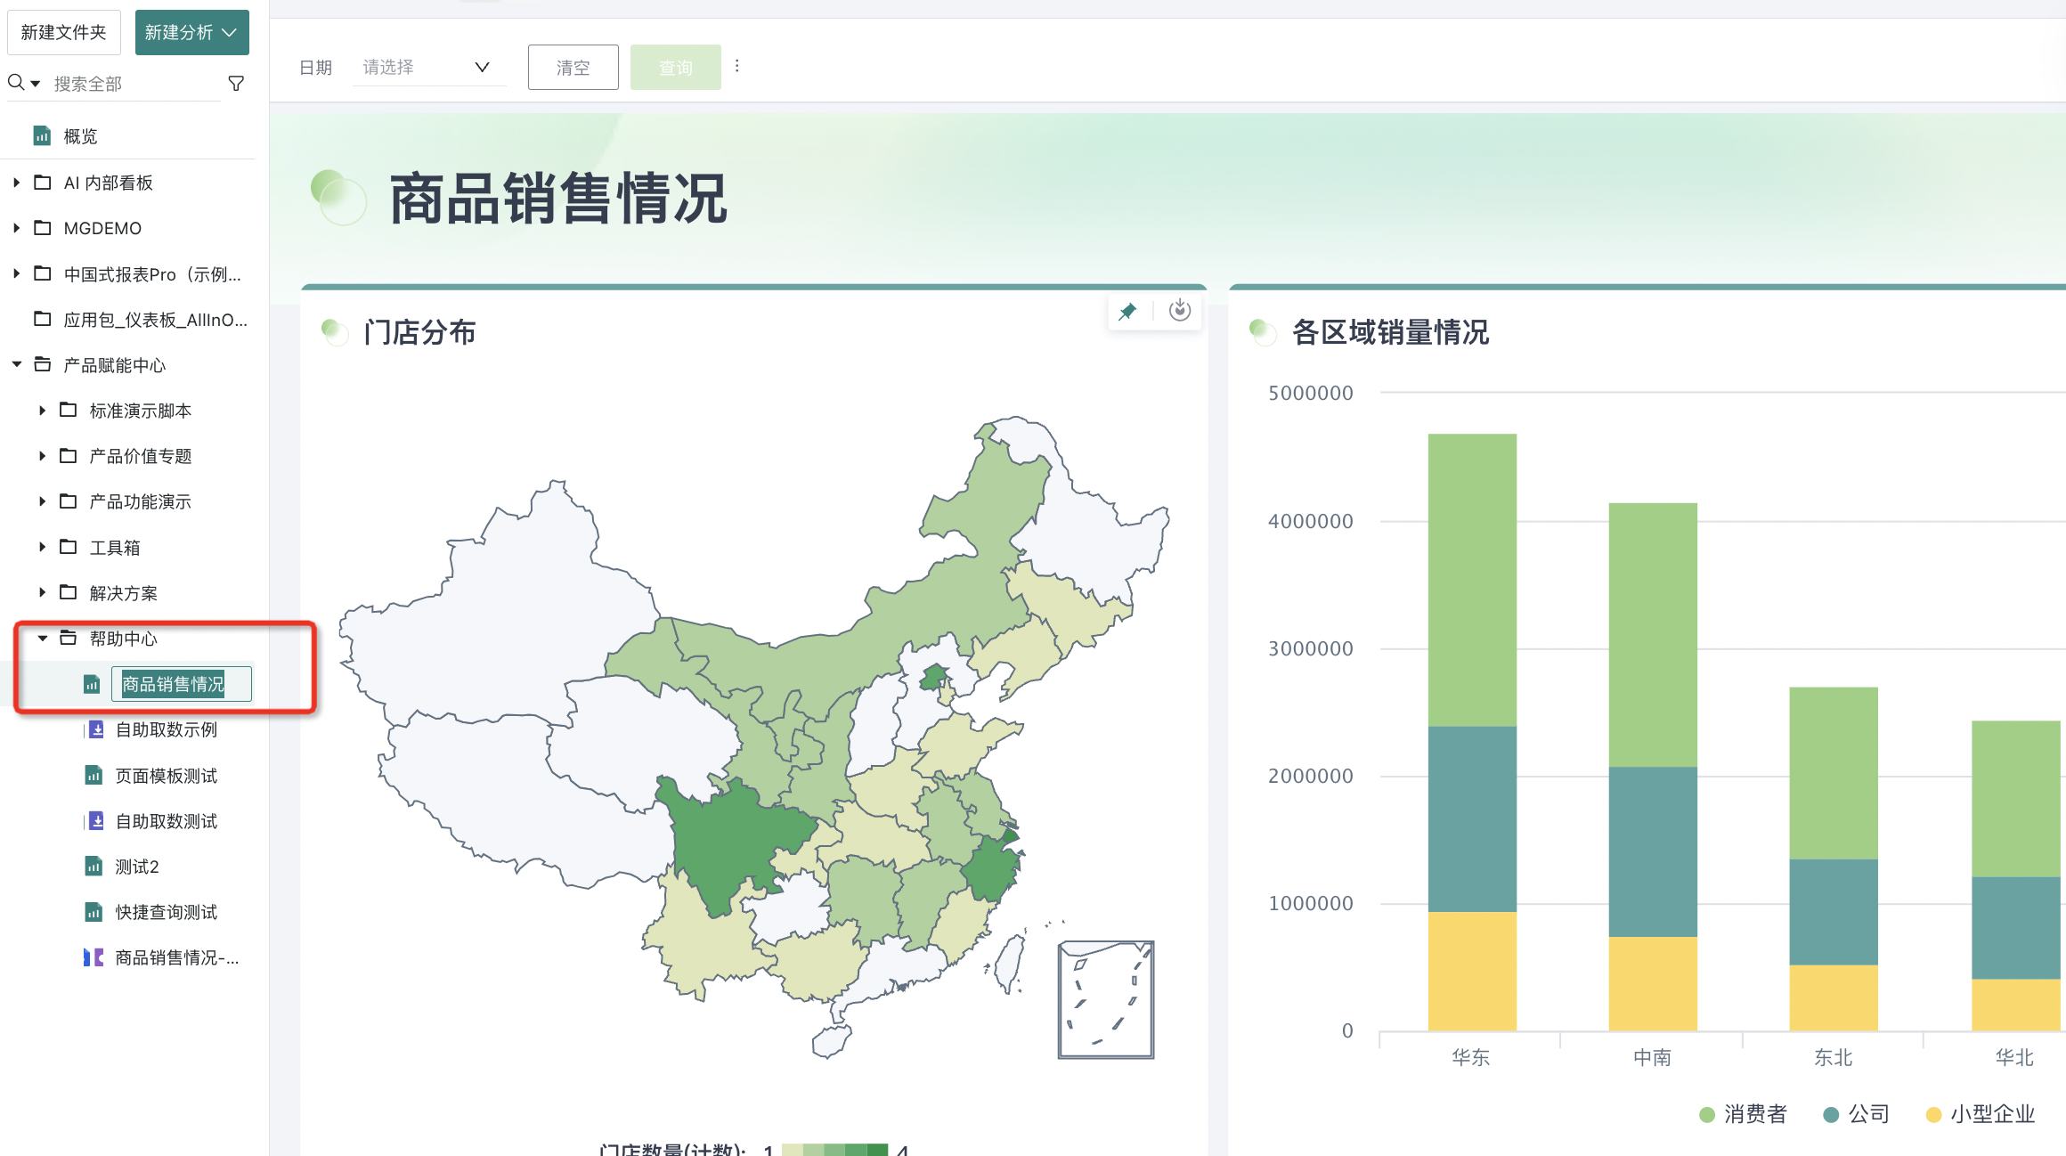Click the 自助取数示例 download icon

point(95,729)
